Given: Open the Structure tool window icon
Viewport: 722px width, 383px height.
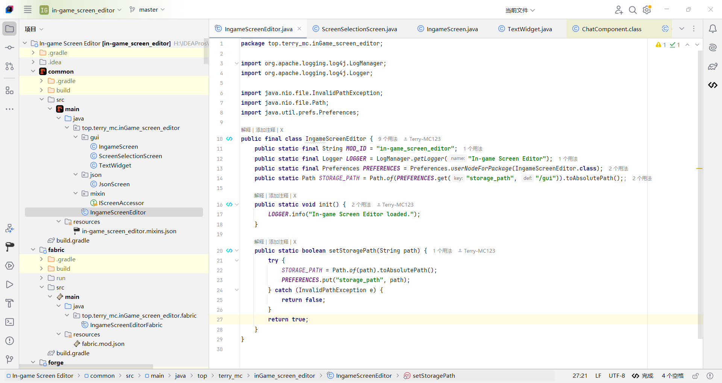Looking at the screenshot, I should tap(10, 90).
